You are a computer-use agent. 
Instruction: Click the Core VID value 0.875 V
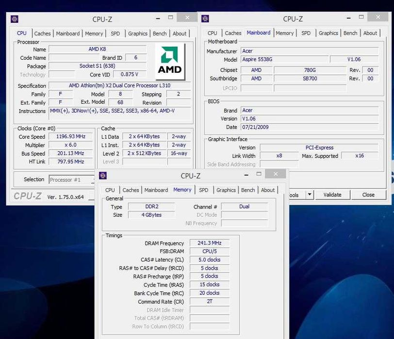point(130,74)
